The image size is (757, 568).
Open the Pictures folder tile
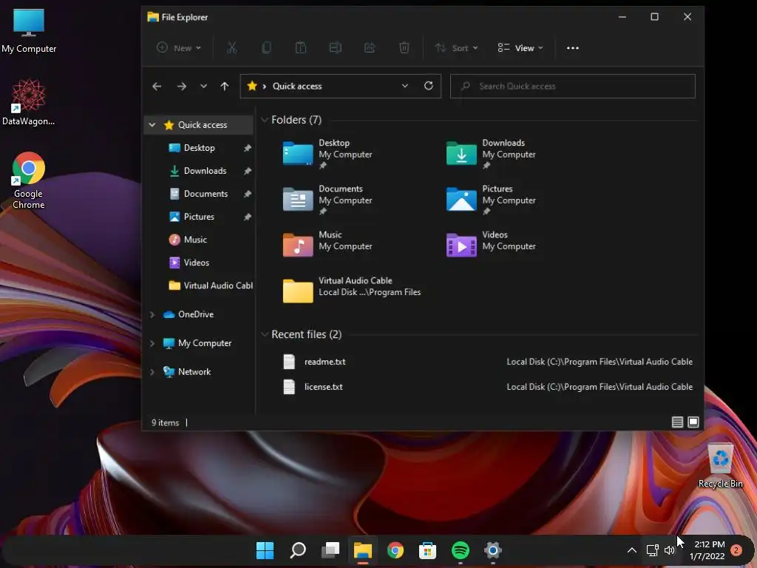coord(492,200)
